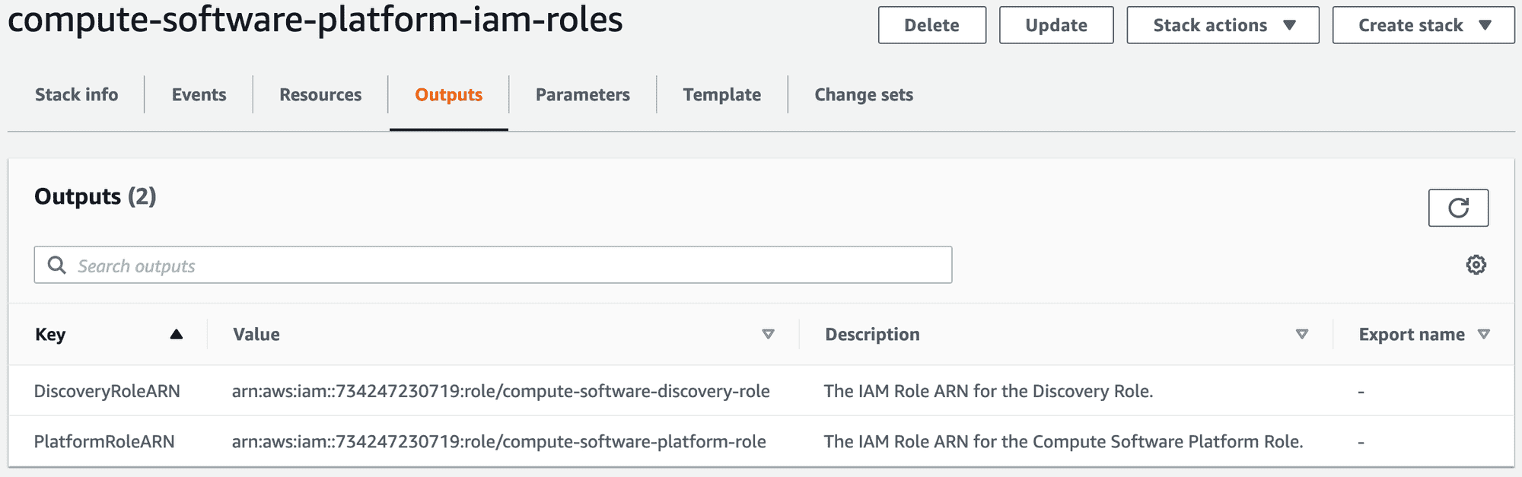Refresh the outputs list
The height and width of the screenshot is (477, 1522).
pos(1457,208)
